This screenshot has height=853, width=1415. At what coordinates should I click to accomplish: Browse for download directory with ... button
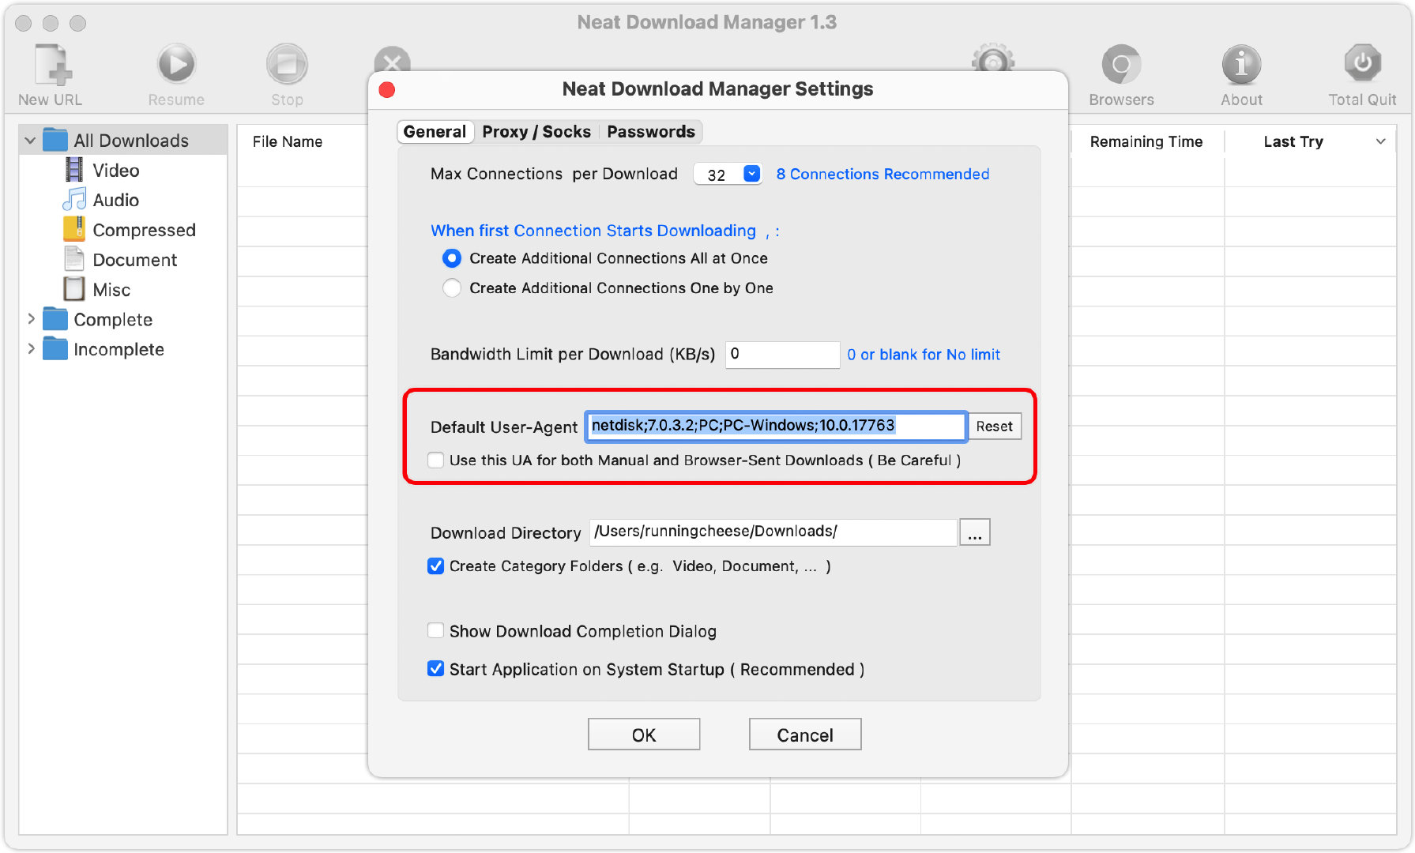tap(975, 533)
